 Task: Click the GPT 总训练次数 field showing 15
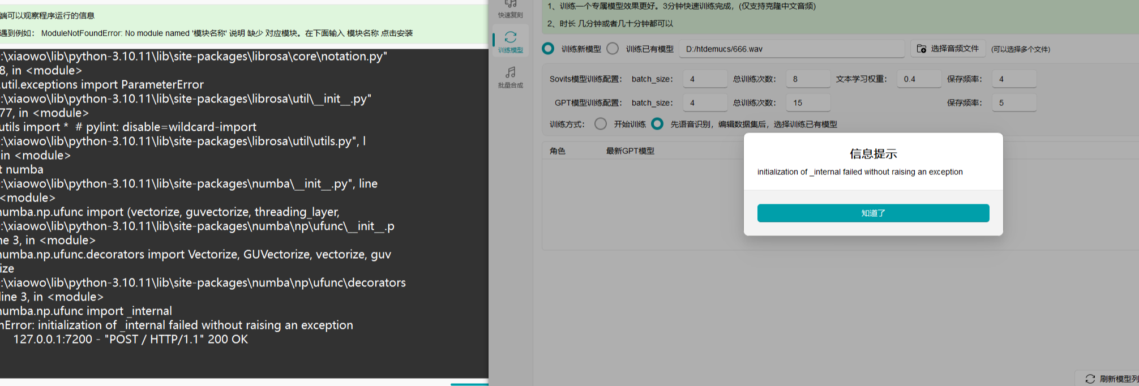(x=807, y=103)
